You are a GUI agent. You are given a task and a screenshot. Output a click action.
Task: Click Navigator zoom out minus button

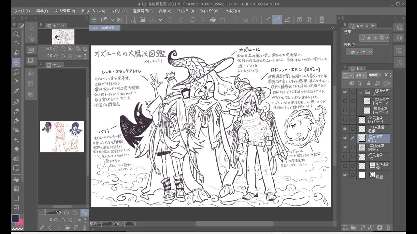56,49
